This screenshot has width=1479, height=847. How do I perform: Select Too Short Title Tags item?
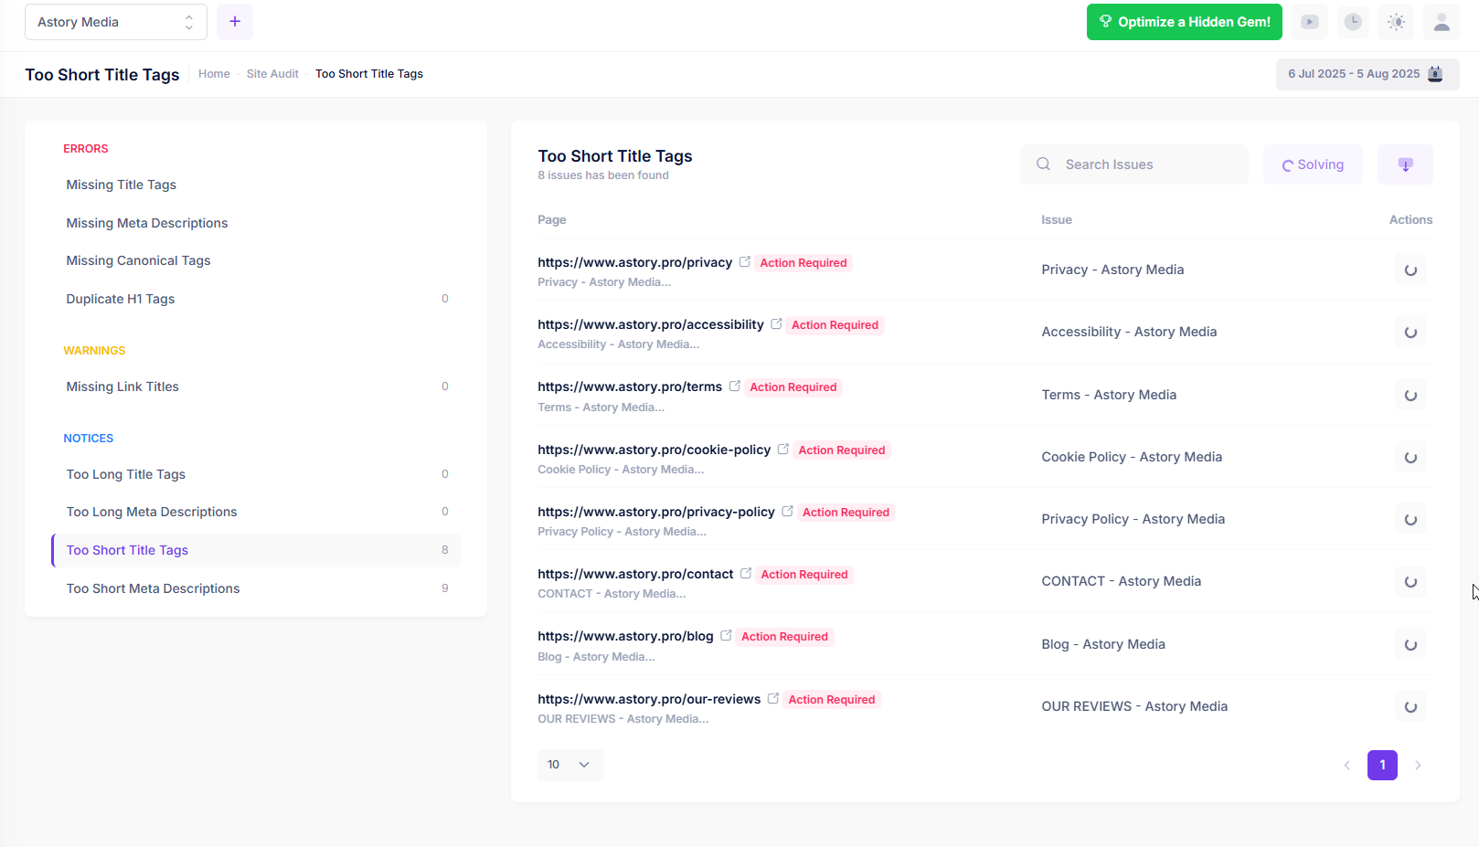click(x=256, y=550)
